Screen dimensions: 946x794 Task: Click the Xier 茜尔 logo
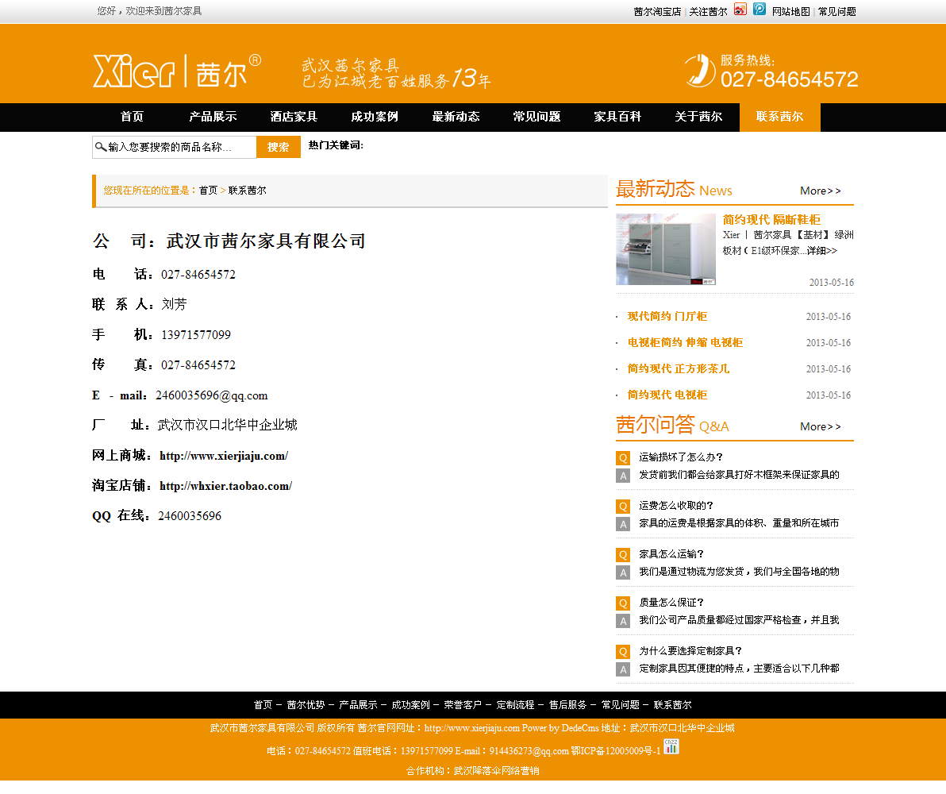[x=177, y=71]
